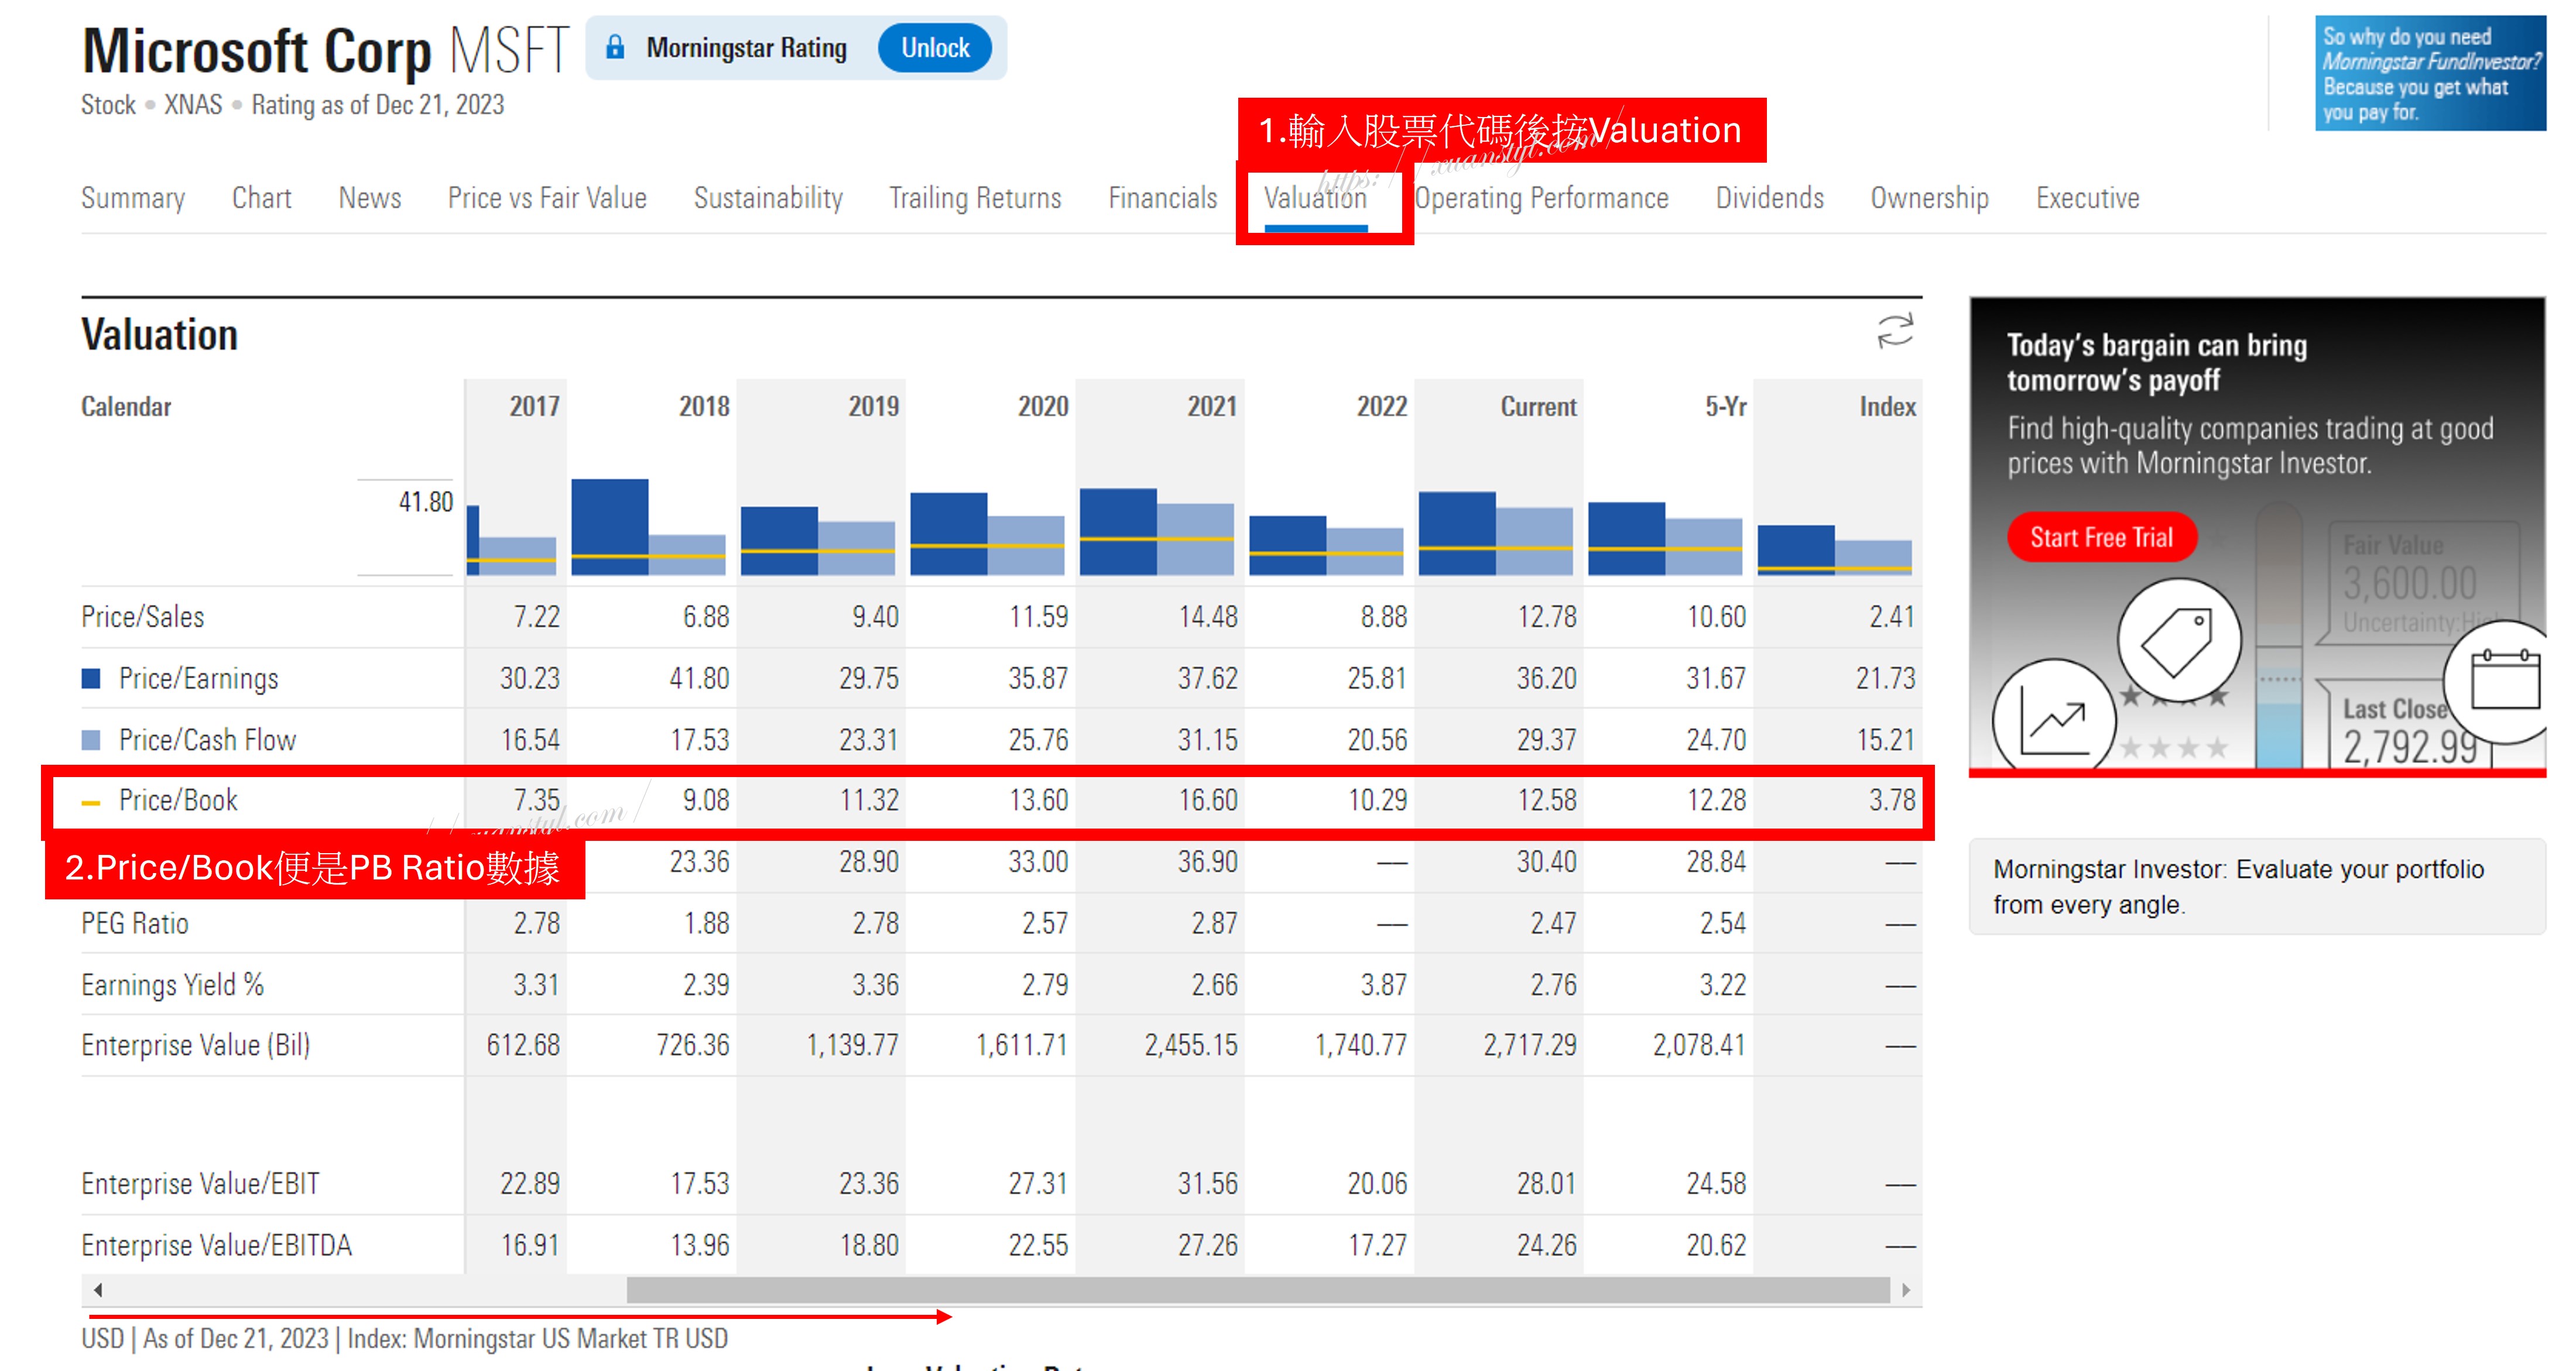Click the Enterprise Value/EBIT row label
2576x1371 pixels.
(200, 1184)
